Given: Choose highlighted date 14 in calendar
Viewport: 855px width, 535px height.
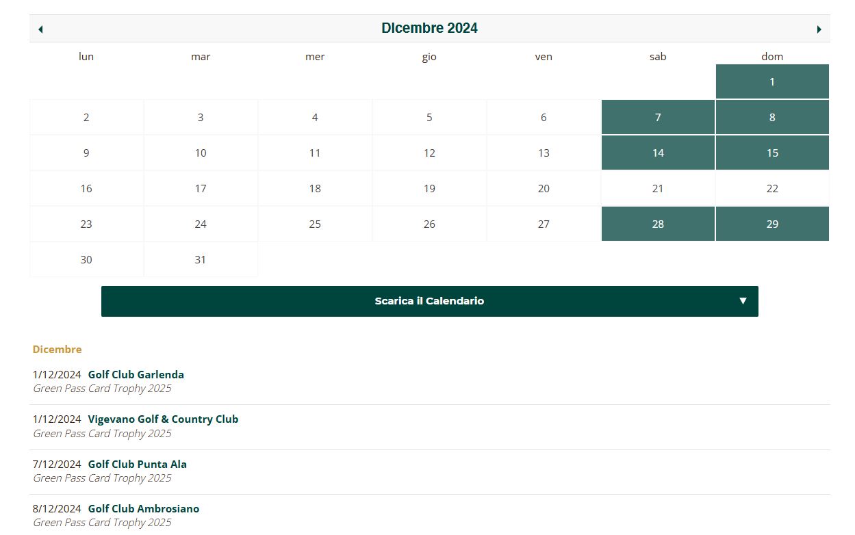Looking at the screenshot, I should pos(657,153).
